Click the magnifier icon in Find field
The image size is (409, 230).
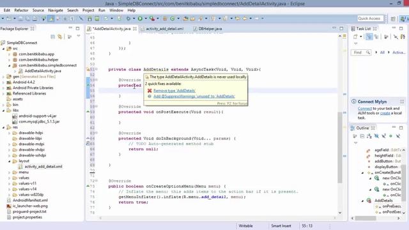coord(368,52)
